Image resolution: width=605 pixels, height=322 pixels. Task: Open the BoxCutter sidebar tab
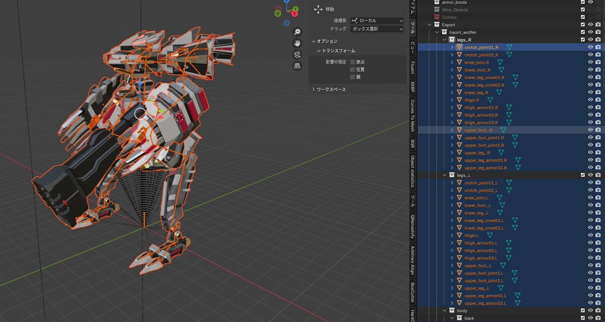412,293
